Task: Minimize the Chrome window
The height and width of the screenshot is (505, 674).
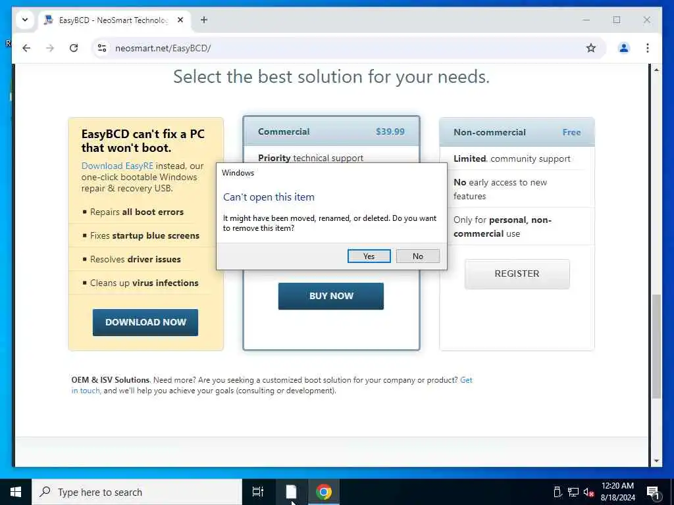Action: pos(586,20)
